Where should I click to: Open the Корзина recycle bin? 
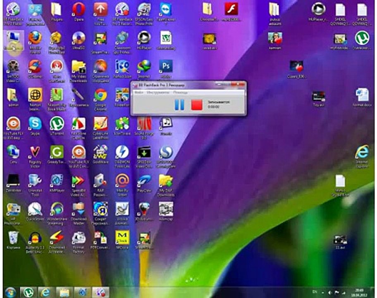[13, 240]
